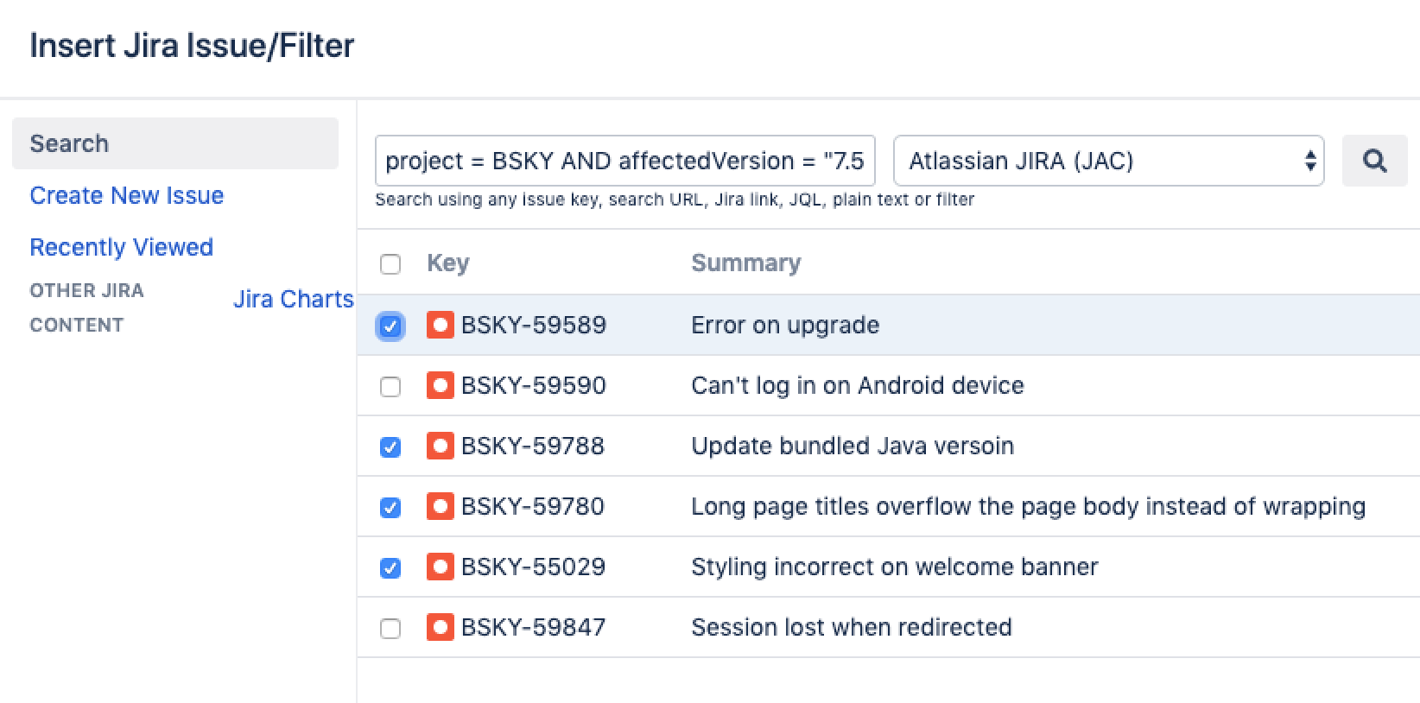
Task: Open Recently Viewed in the sidebar
Action: point(121,247)
